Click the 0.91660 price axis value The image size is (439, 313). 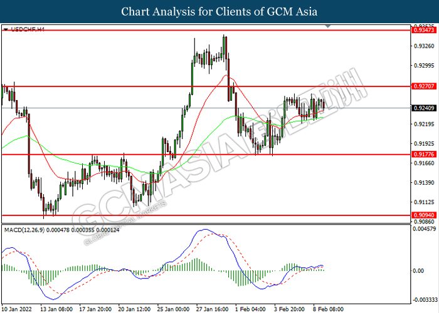click(424, 163)
